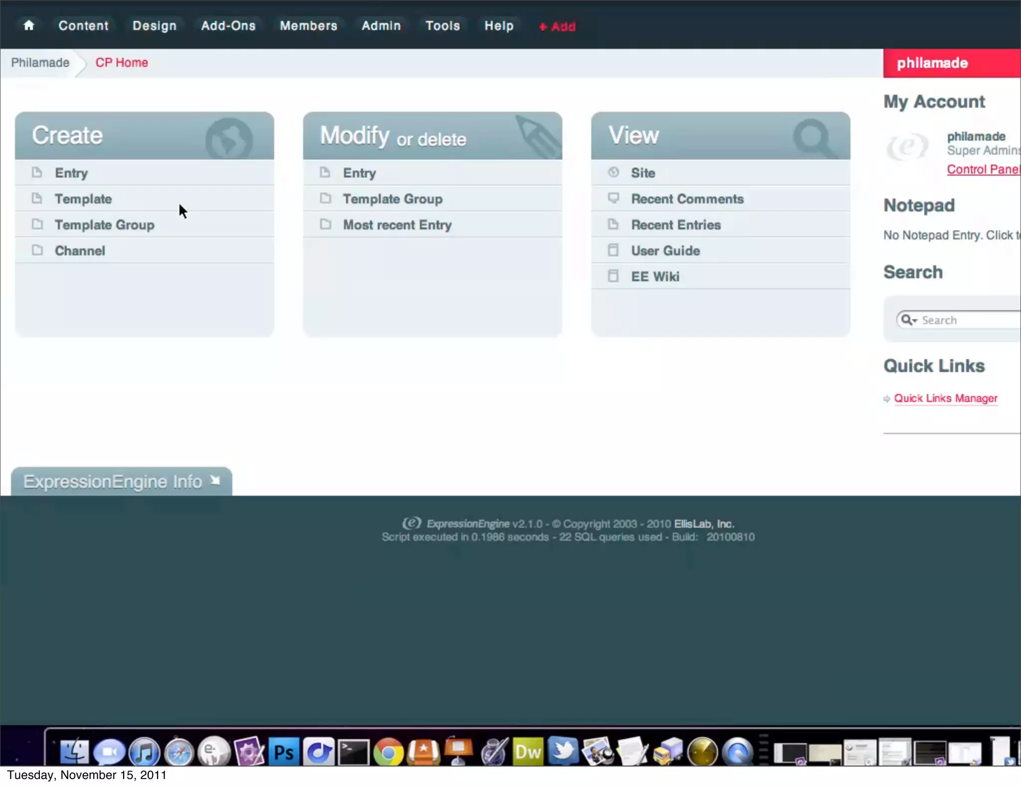Click the home icon in navigation bar
Image resolution: width=1021 pixels, height=786 pixels.
click(29, 25)
